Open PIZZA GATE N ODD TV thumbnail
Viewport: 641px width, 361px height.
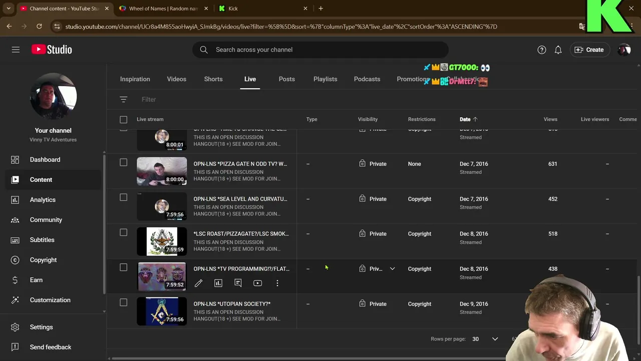tap(162, 171)
